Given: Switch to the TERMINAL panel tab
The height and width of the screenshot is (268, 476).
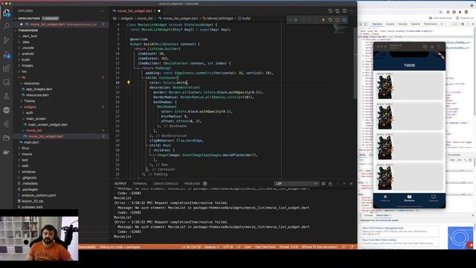Looking at the screenshot, I should (140, 184).
